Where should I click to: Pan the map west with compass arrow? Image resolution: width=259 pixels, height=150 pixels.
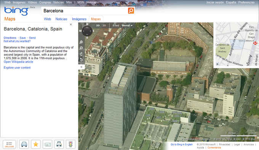84,31
